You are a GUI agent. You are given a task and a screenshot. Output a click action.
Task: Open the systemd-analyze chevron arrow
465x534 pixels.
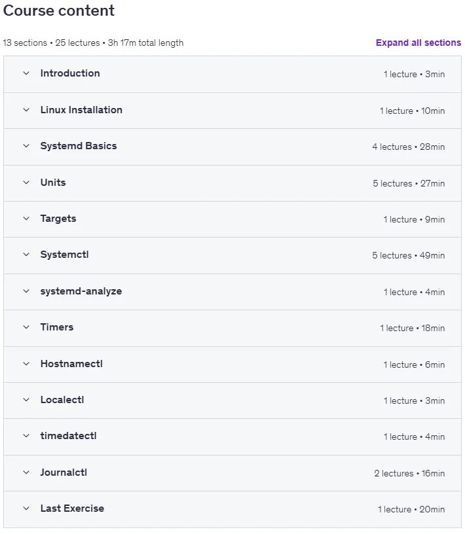(x=26, y=291)
